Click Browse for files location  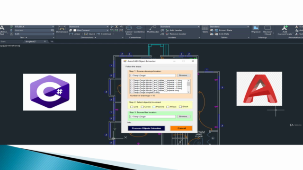pos(183,117)
